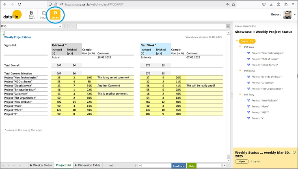The height and width of the screenshot is (169, 298).
Task: Click the vertical scrollbar up arrow
Action: [x=229, y=33]
